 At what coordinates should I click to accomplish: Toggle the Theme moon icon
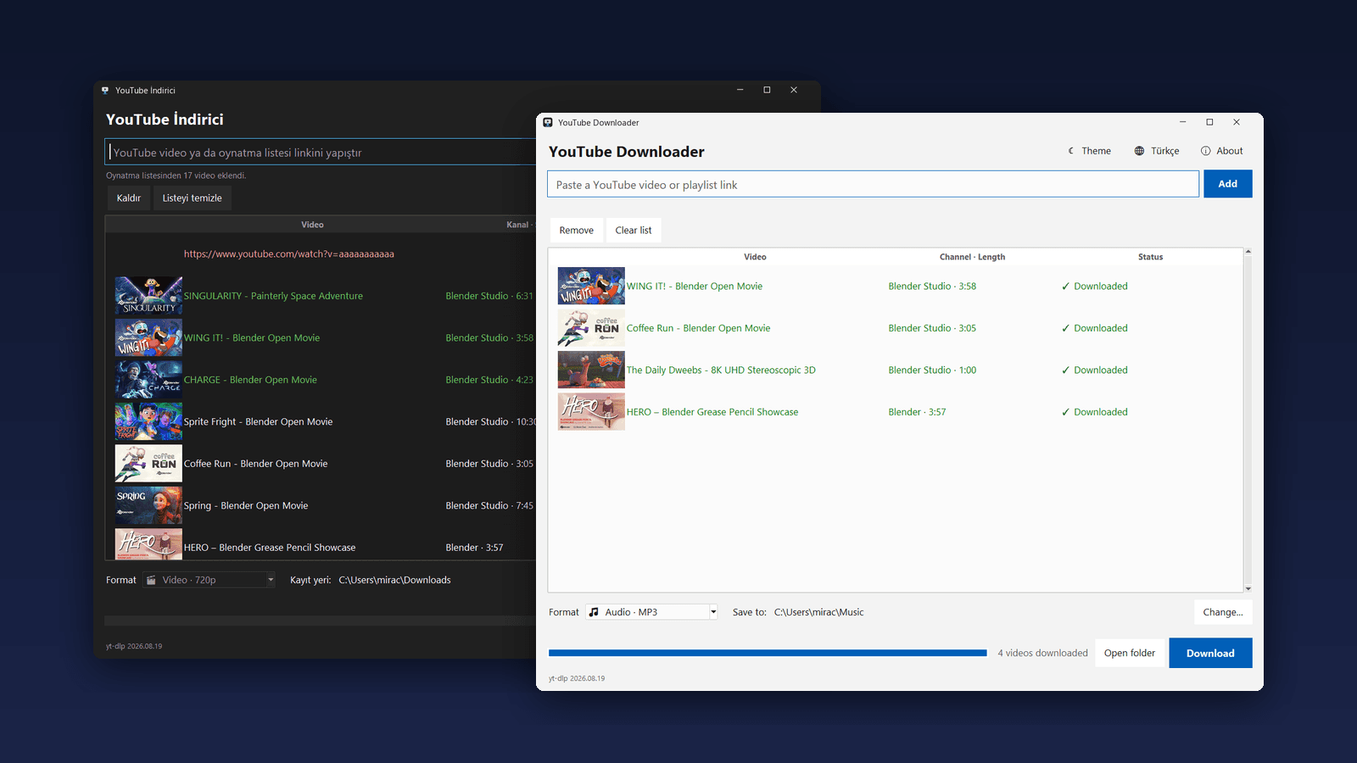pos(1071,151)
